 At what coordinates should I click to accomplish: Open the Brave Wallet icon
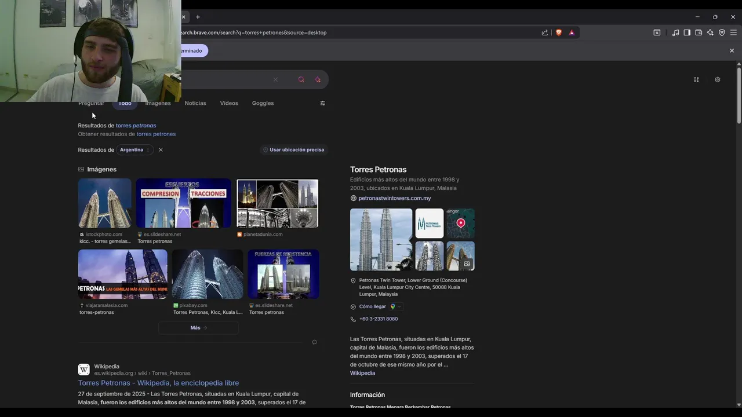[699, 32]
